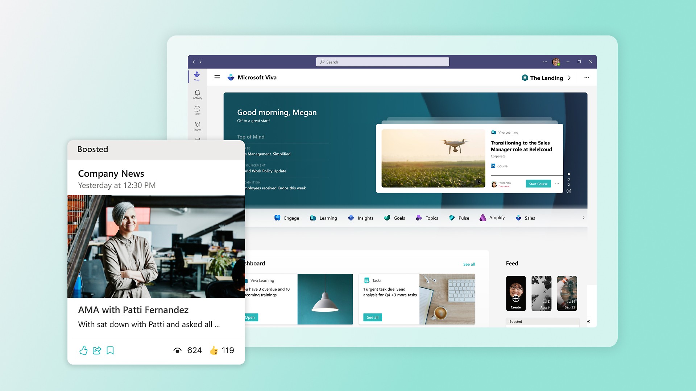Click the search input field in browser
The height and width of the screenshot is (391, 696).
[x=382, y=62]
